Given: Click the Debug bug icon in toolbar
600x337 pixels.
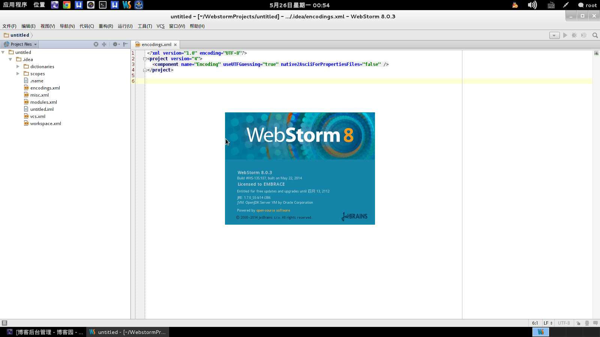Looking at the screenshot, I should point(574,35).
